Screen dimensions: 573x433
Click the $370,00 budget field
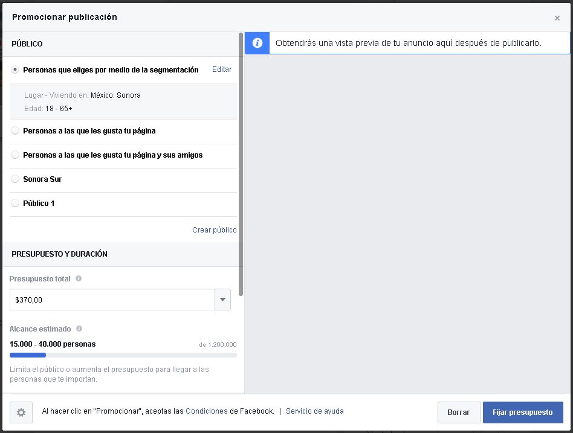[x=112, y=300]
